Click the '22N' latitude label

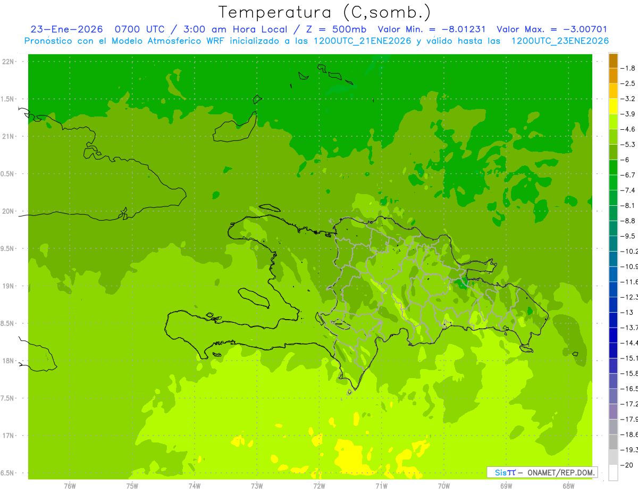tap(9, 62)
